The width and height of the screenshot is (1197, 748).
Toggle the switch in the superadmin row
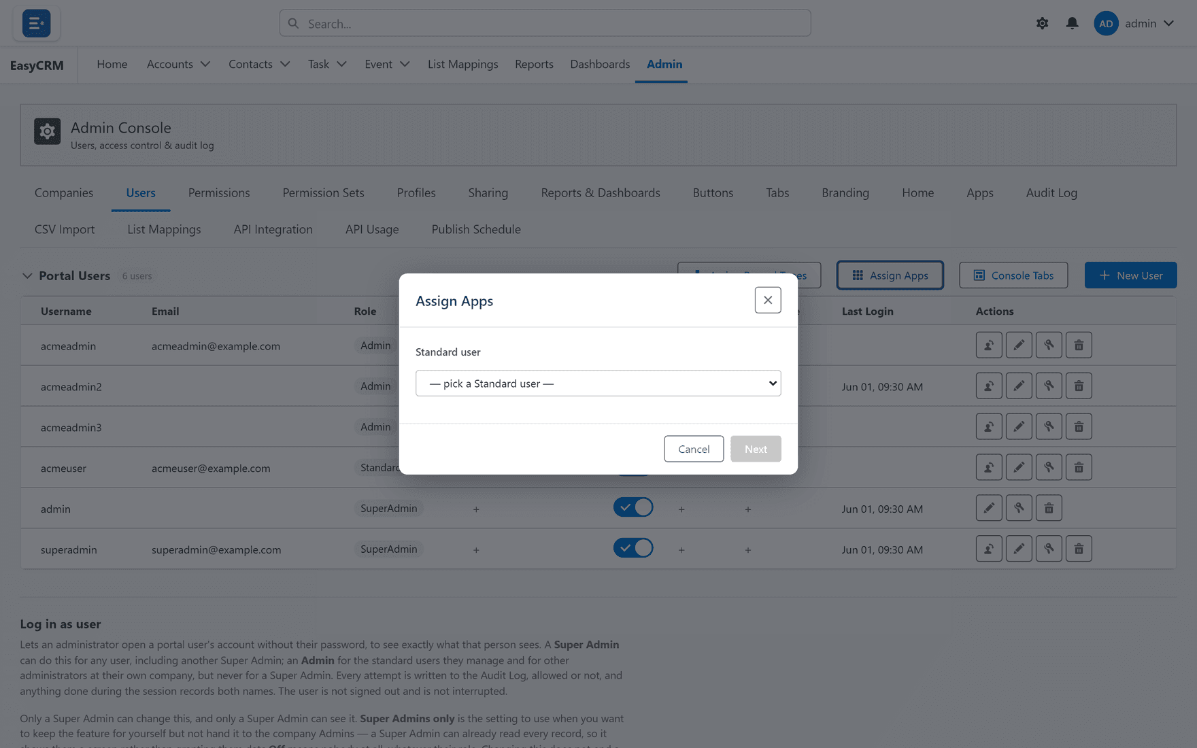tap(633, 548)
